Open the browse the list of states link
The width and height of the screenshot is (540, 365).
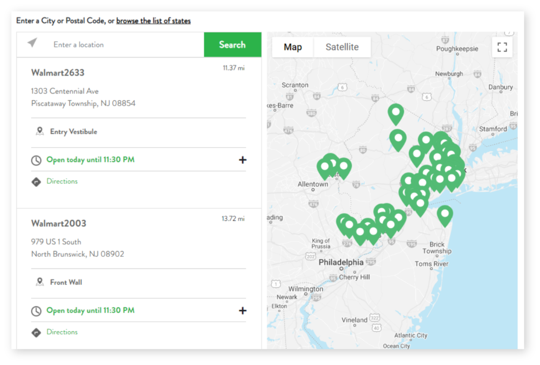[153, 21]
